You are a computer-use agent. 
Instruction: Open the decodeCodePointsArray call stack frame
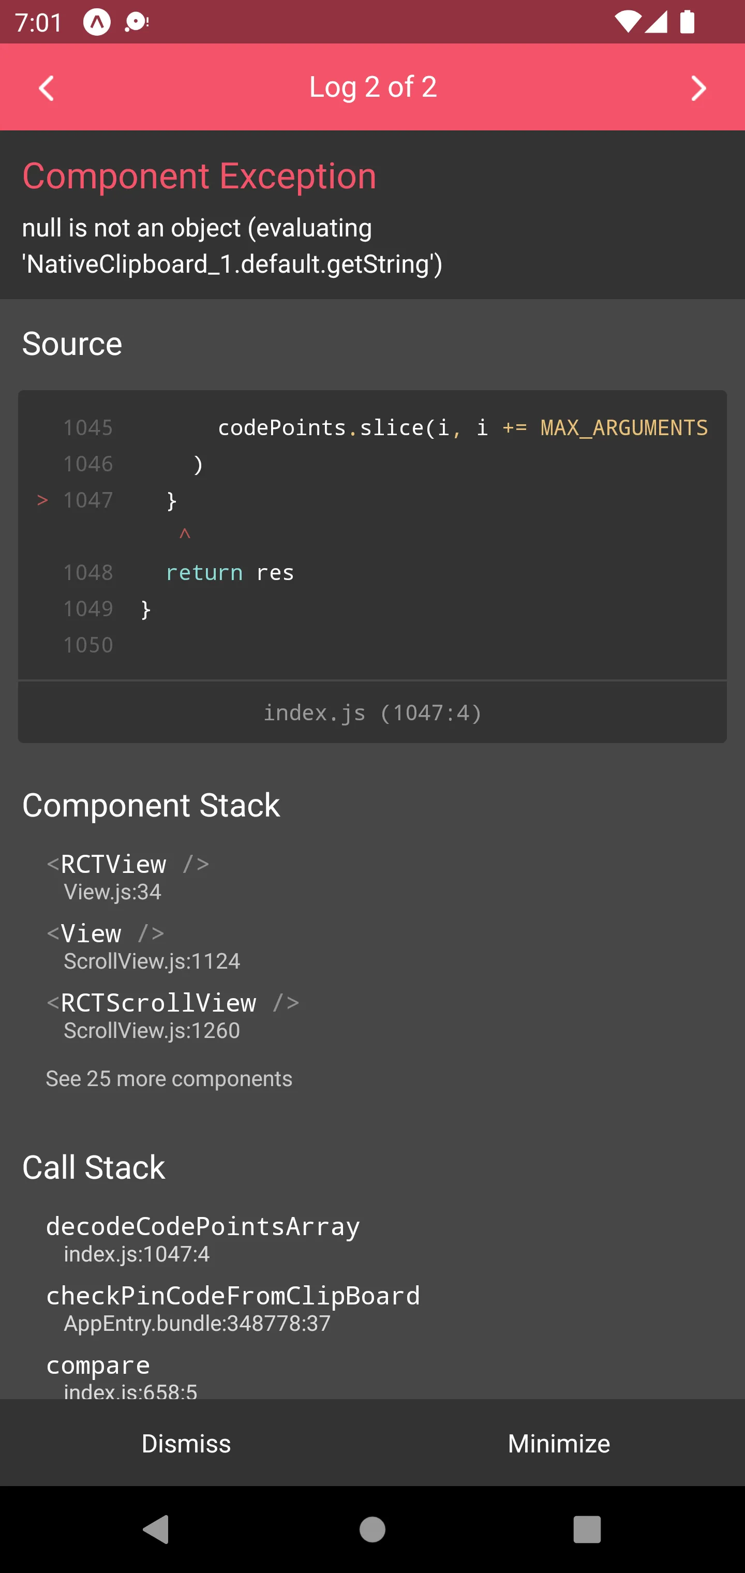pyautogui.click(x=203, y=1237)
